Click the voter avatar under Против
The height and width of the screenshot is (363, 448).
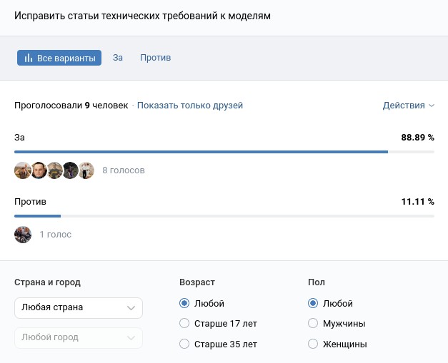pyautogui.click(x=23, y=234)
